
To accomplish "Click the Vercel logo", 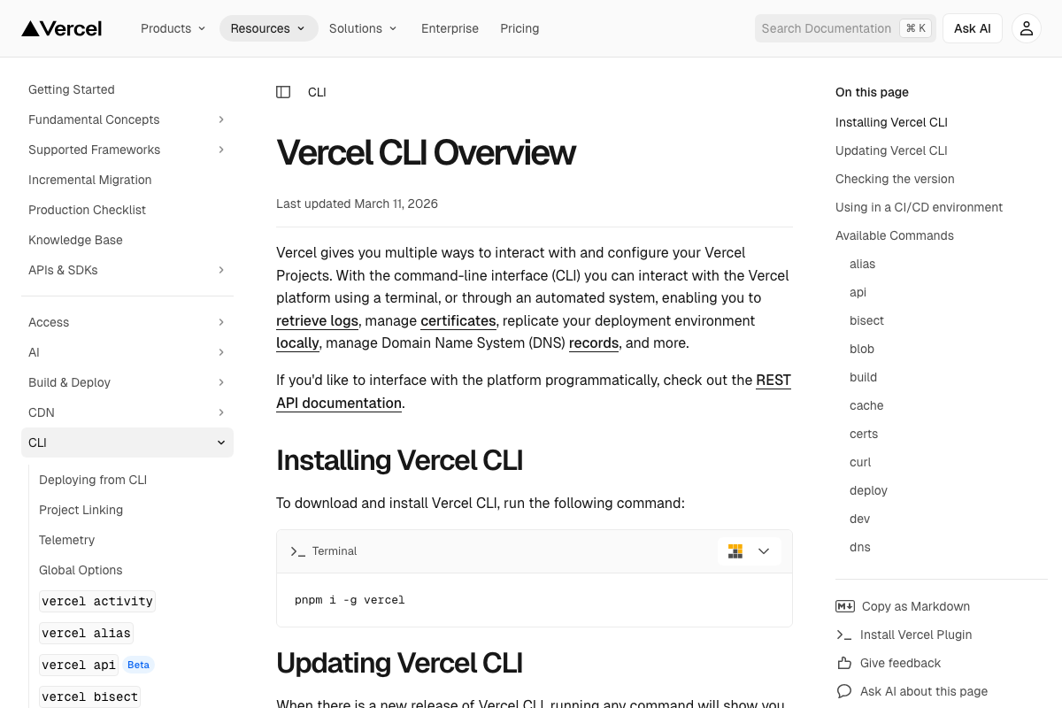I will 62,28.
